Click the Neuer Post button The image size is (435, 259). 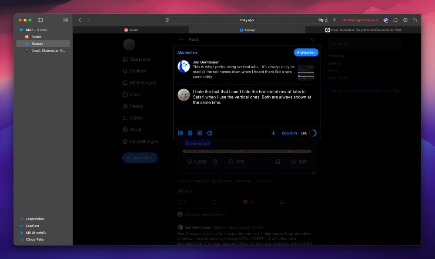coord(140,158)
